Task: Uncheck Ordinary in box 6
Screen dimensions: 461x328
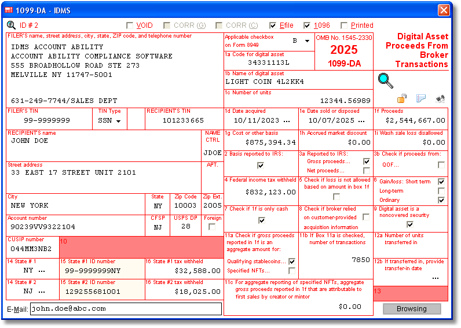Action: [441, 200]
